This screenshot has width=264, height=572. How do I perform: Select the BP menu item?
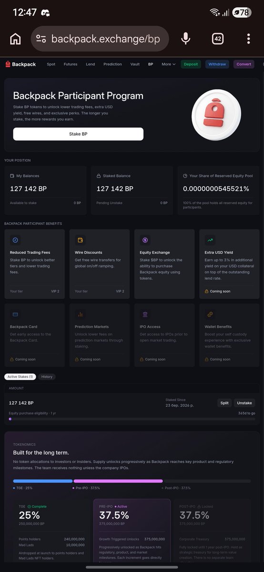click(151, 64)
